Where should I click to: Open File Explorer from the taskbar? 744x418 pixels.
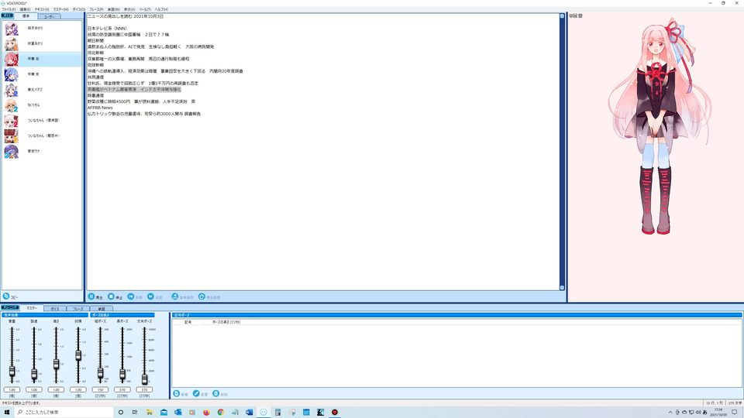[x=149, y=413]
